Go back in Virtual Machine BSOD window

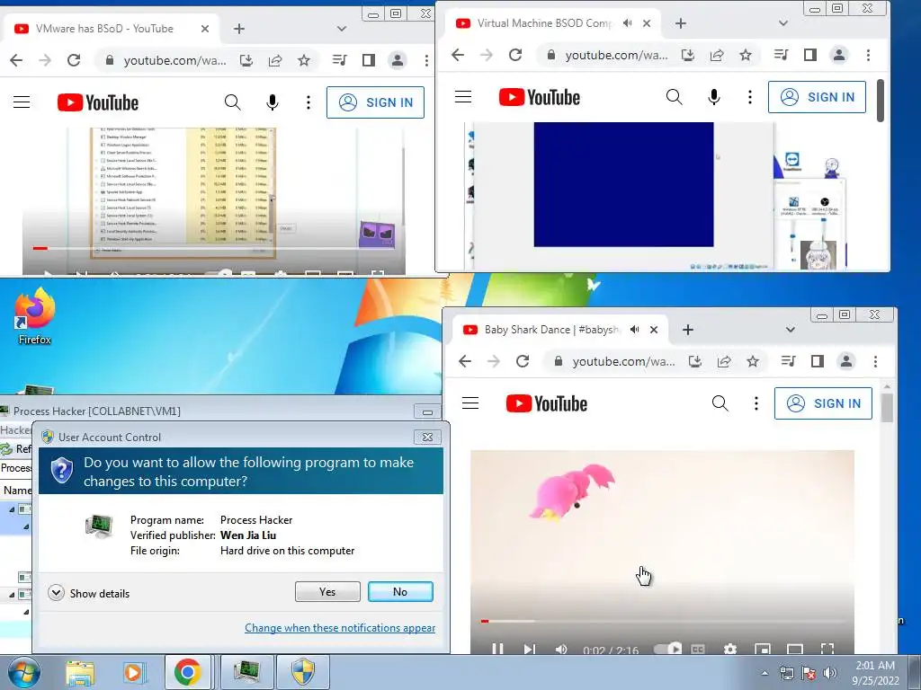point(458,55)
